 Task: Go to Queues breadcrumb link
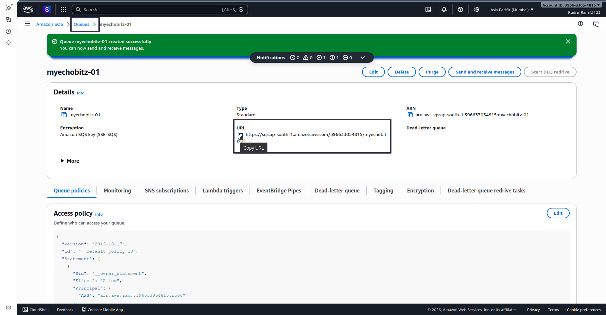(81, 24)
